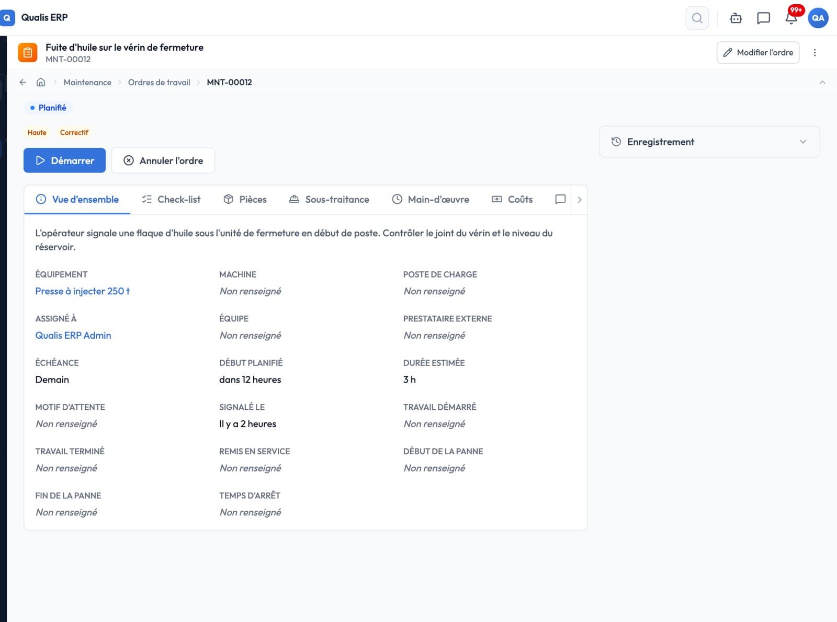Open the QA user avatar menu

click(x=818, y=18)
